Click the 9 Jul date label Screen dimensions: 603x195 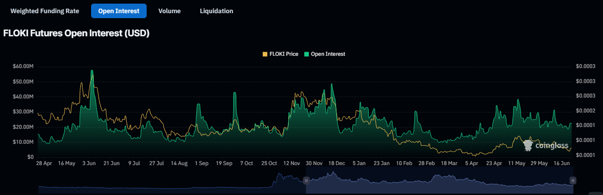[134, 163]
